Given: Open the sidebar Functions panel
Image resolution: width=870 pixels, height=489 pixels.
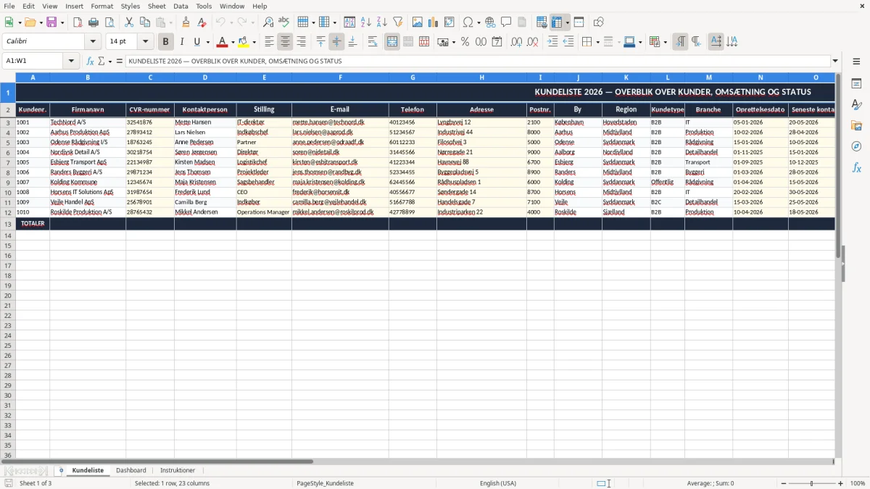Looking at the screenshot, I should point(856,167).
